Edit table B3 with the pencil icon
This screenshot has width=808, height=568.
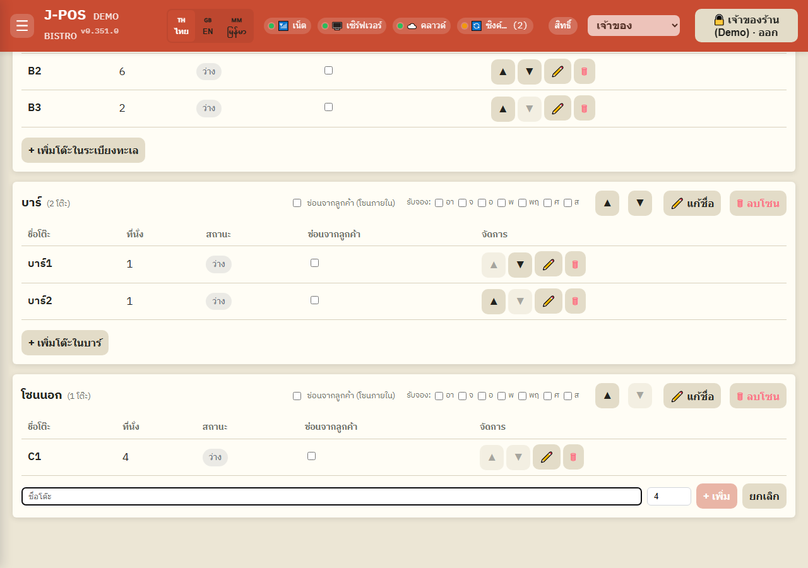point(557,109)
